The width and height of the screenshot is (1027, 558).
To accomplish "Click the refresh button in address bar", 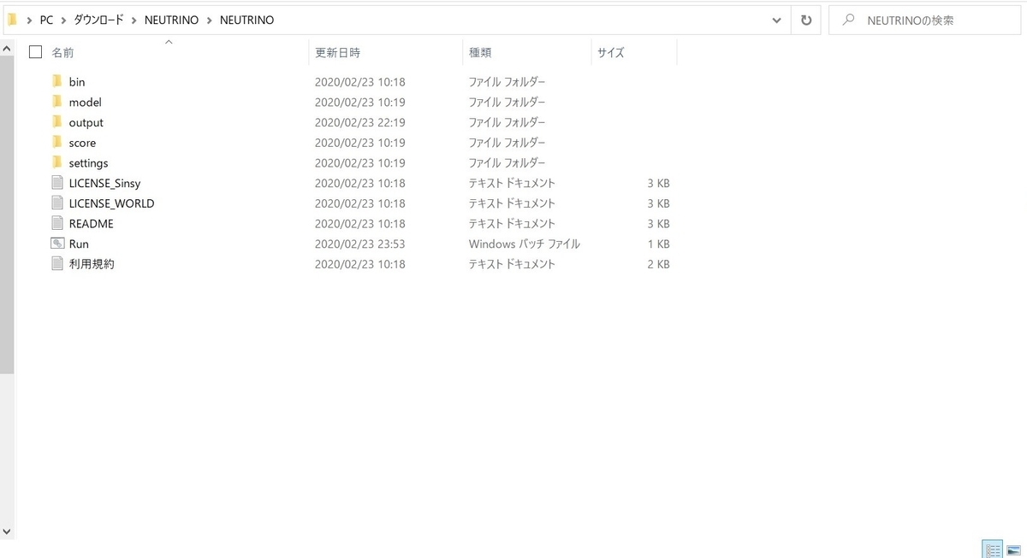I will point(805,20).
